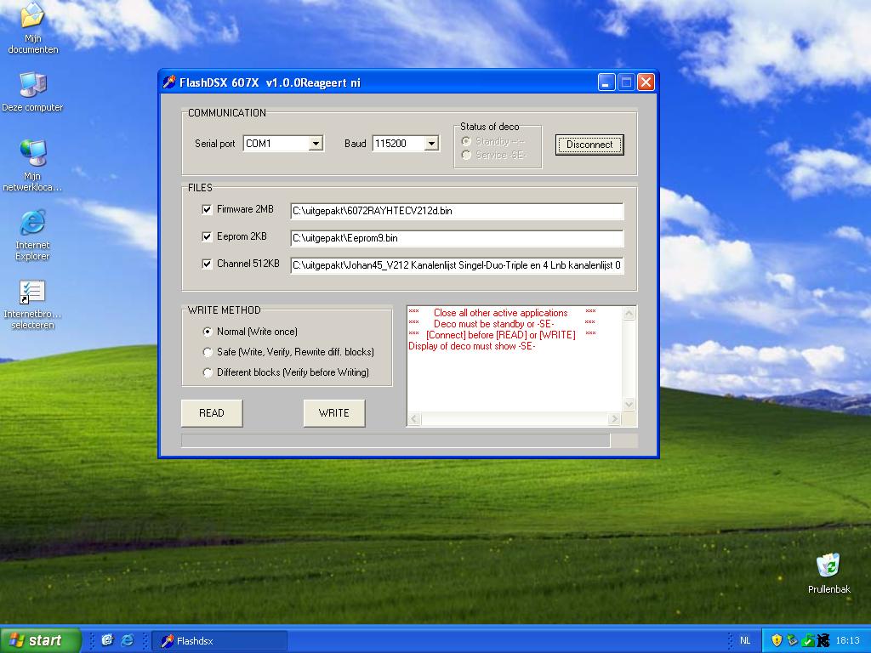
Task: Open Deze computer desktop icon
Action: pyautogui.click(x=32, y=92)
